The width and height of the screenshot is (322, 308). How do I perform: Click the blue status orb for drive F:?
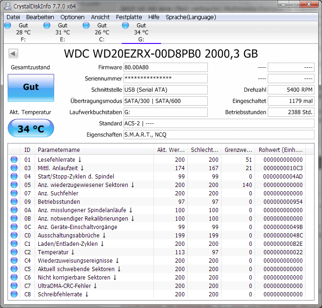point(7,25)
